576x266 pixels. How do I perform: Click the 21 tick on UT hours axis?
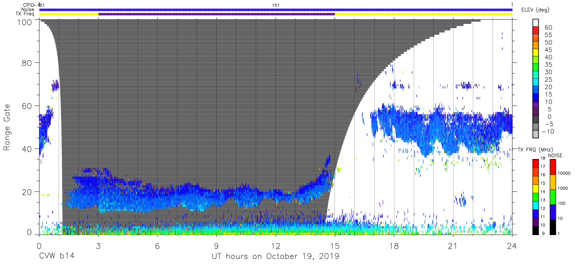pyautogui.click(x=453, y=246)
